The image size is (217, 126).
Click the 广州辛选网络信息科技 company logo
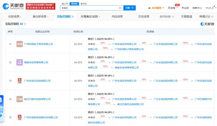click(20, 118)
